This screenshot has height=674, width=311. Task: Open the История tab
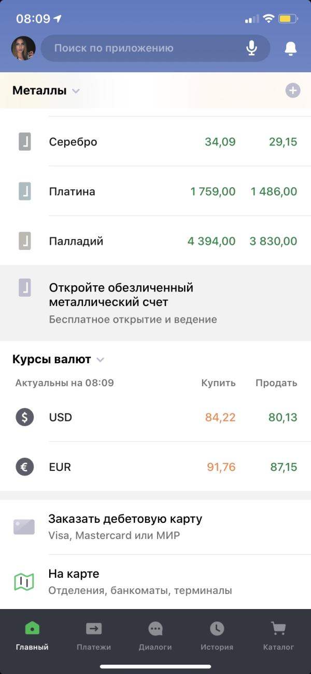point(217,636)
